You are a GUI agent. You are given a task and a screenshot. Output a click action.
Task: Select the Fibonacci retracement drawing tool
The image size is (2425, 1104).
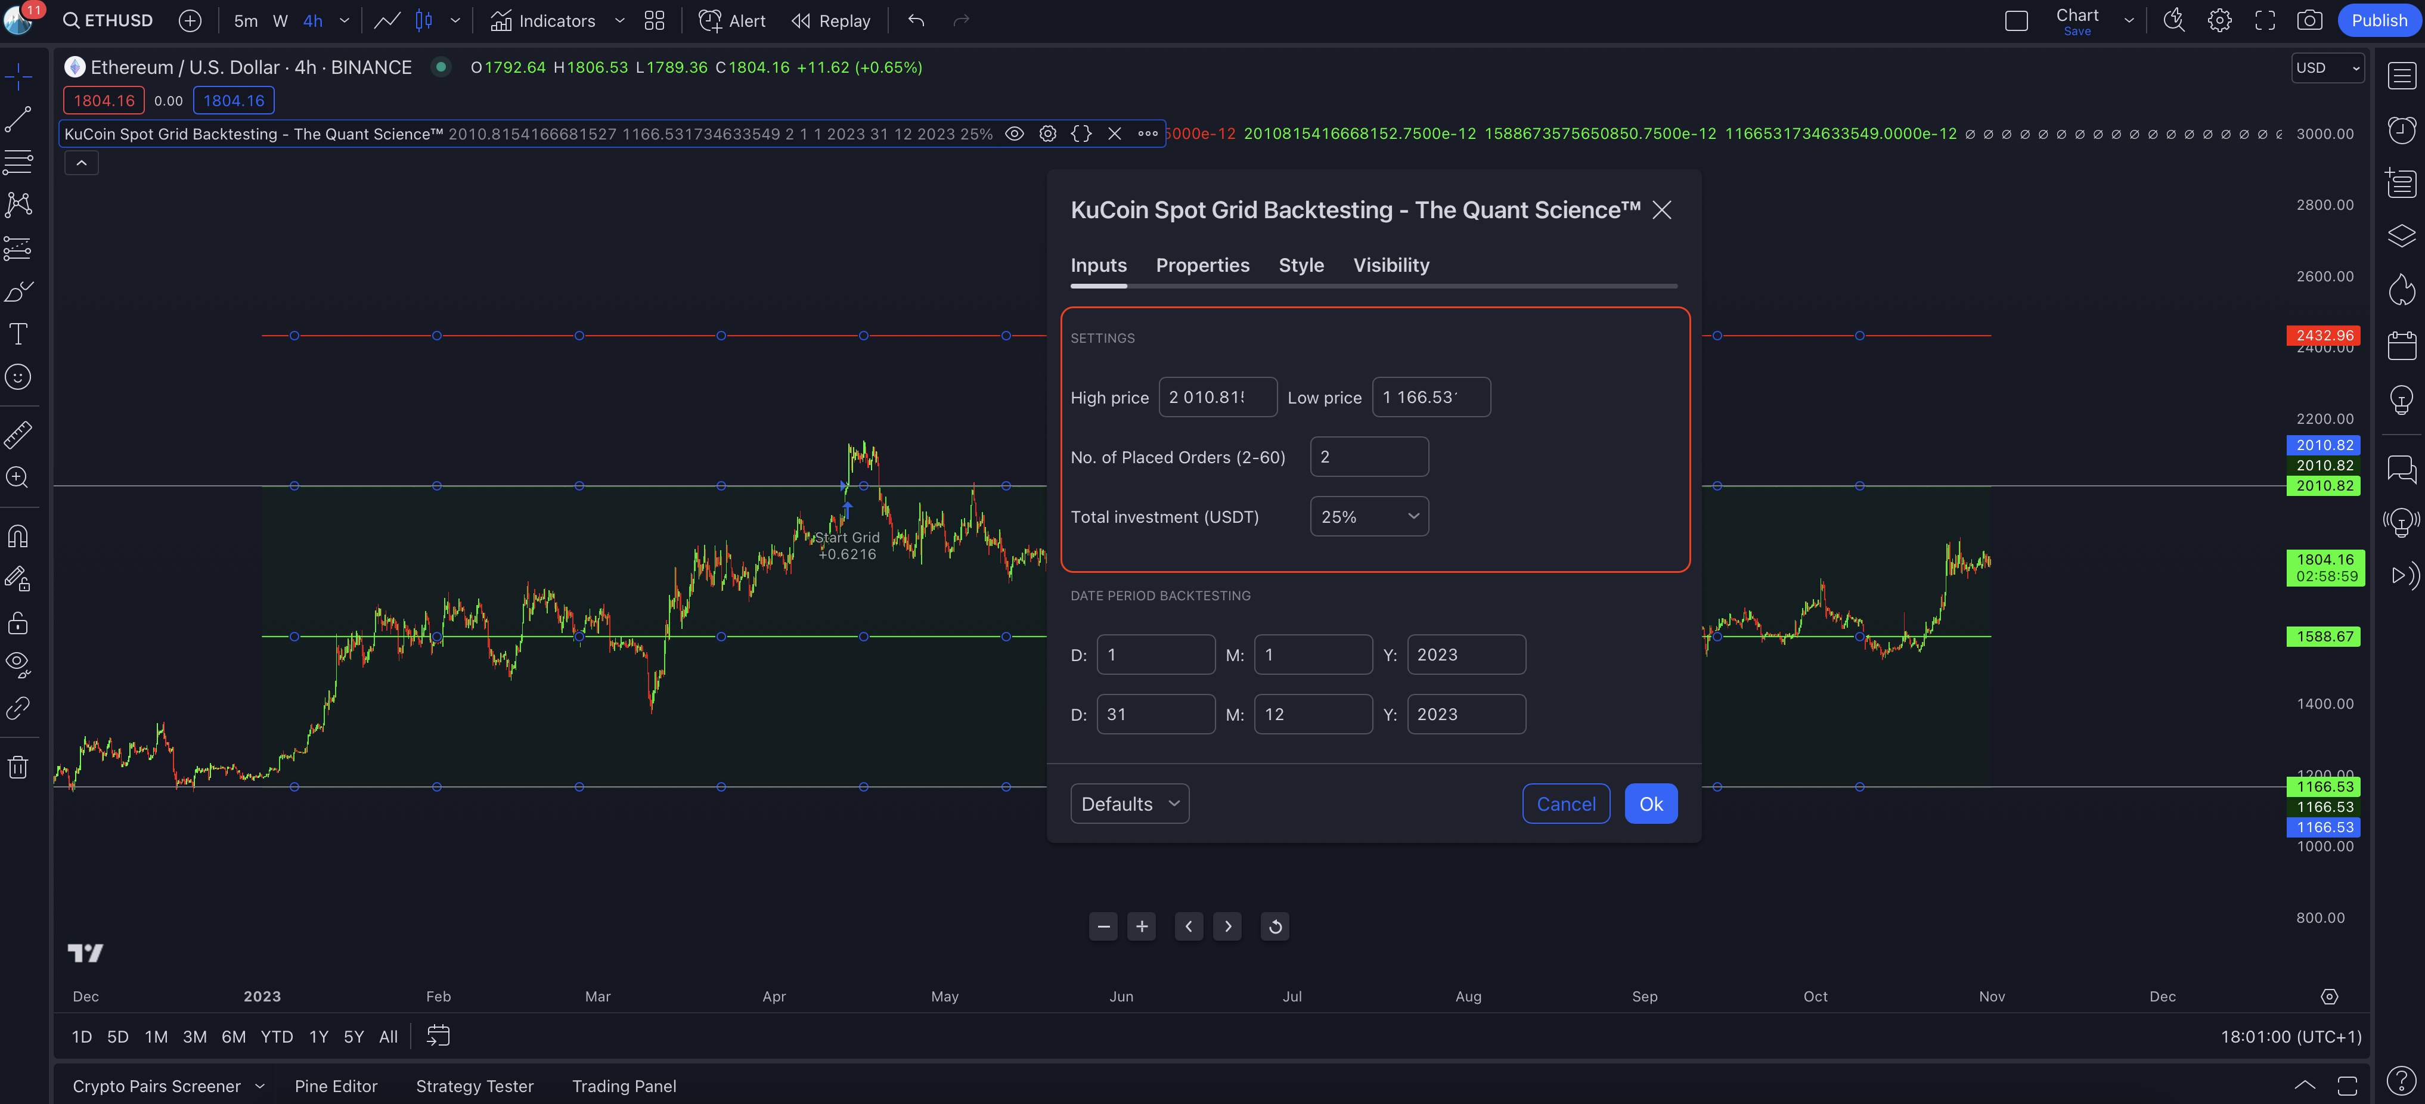(x=18, y=162)
